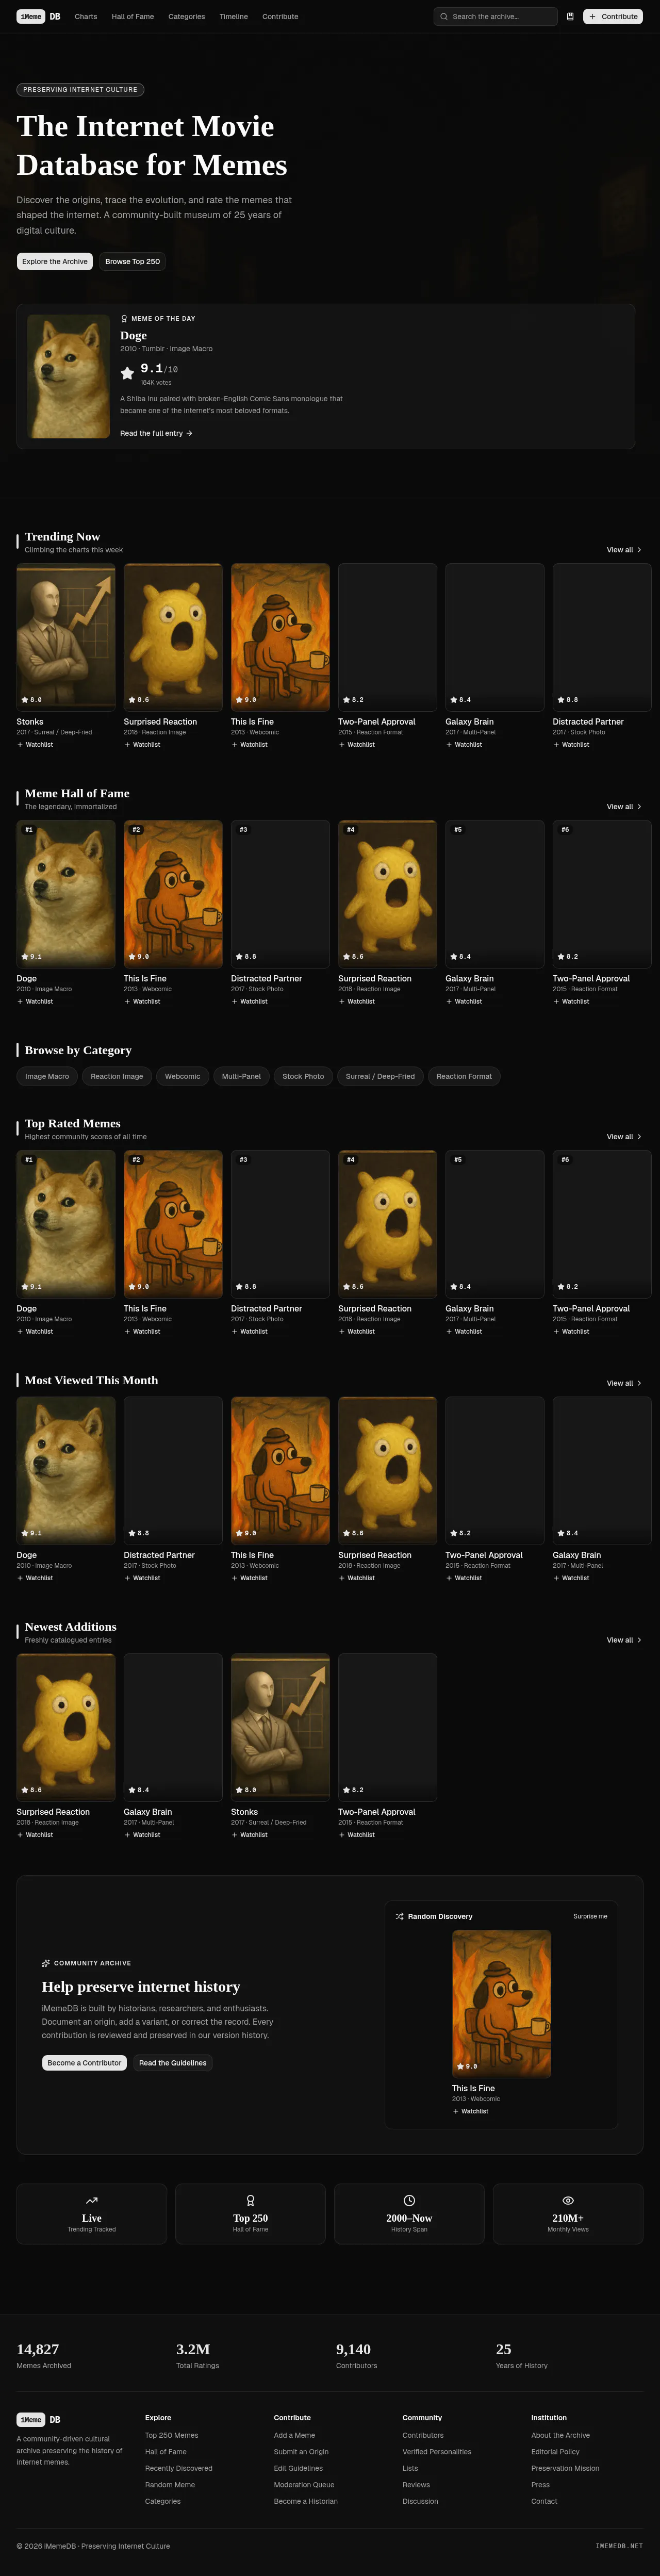Open the Become a Historian footer link

(306, 2501)
